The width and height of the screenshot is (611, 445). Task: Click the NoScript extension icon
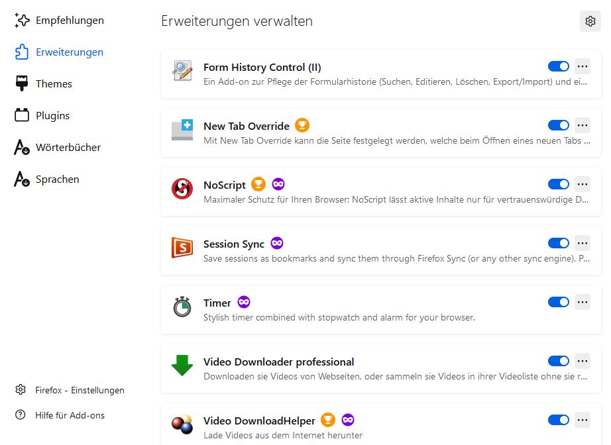(x=182, y=189)
